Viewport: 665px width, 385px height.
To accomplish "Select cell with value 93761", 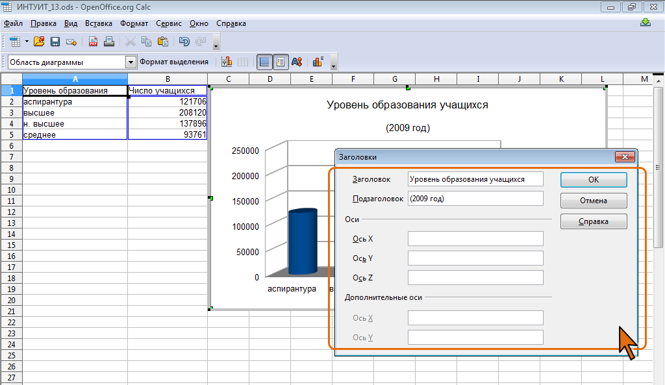I will tap(168, 135).
